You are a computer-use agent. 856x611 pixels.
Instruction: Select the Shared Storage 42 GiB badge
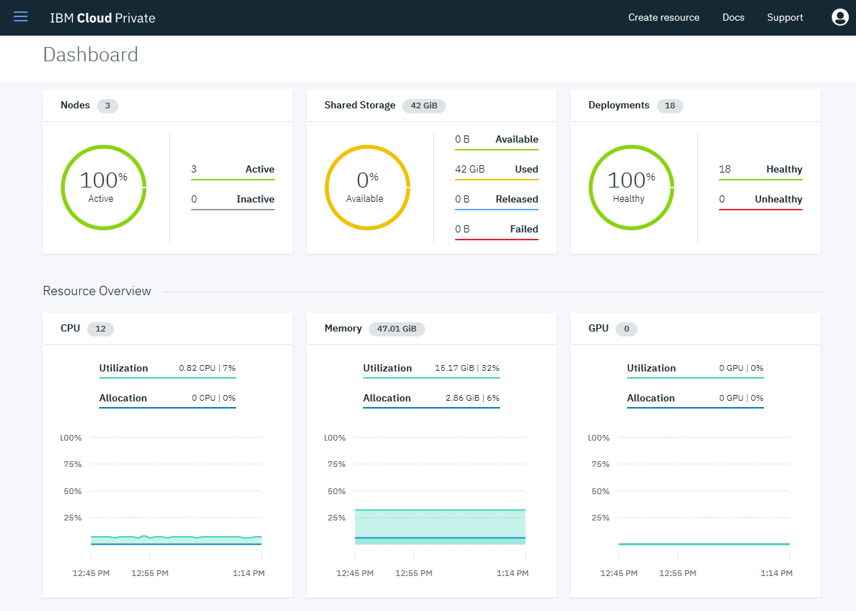tap(424, 106)
